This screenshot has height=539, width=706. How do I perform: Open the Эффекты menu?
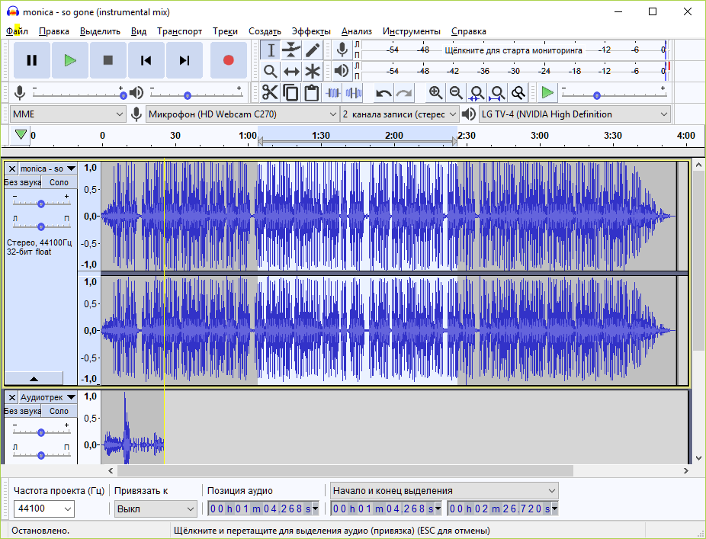[x=311, y=31]
